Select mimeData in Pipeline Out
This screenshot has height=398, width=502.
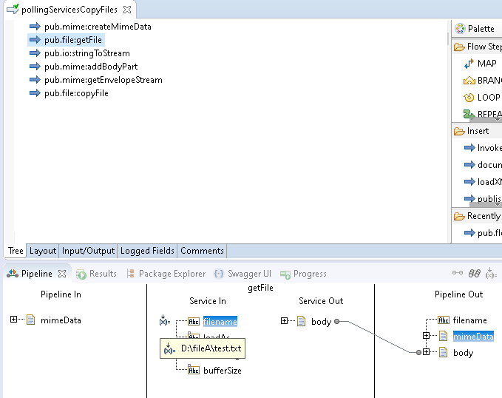[473, 337]
